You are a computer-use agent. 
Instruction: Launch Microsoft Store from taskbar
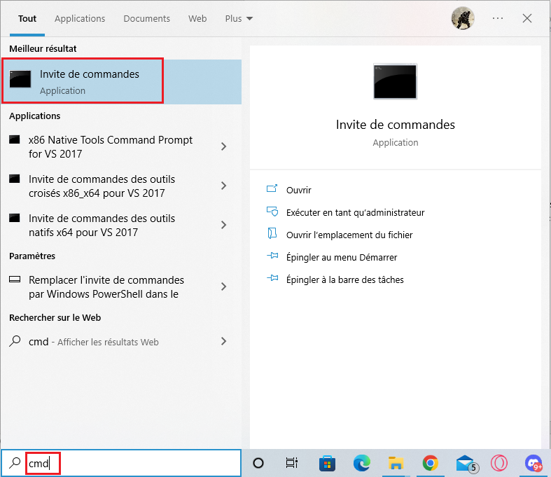(327, 463)
